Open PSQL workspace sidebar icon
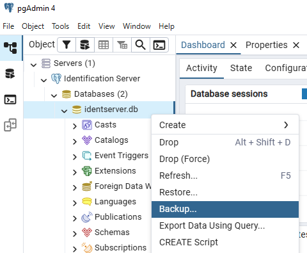Screen dimensions: 307x253 click(10, 99)
